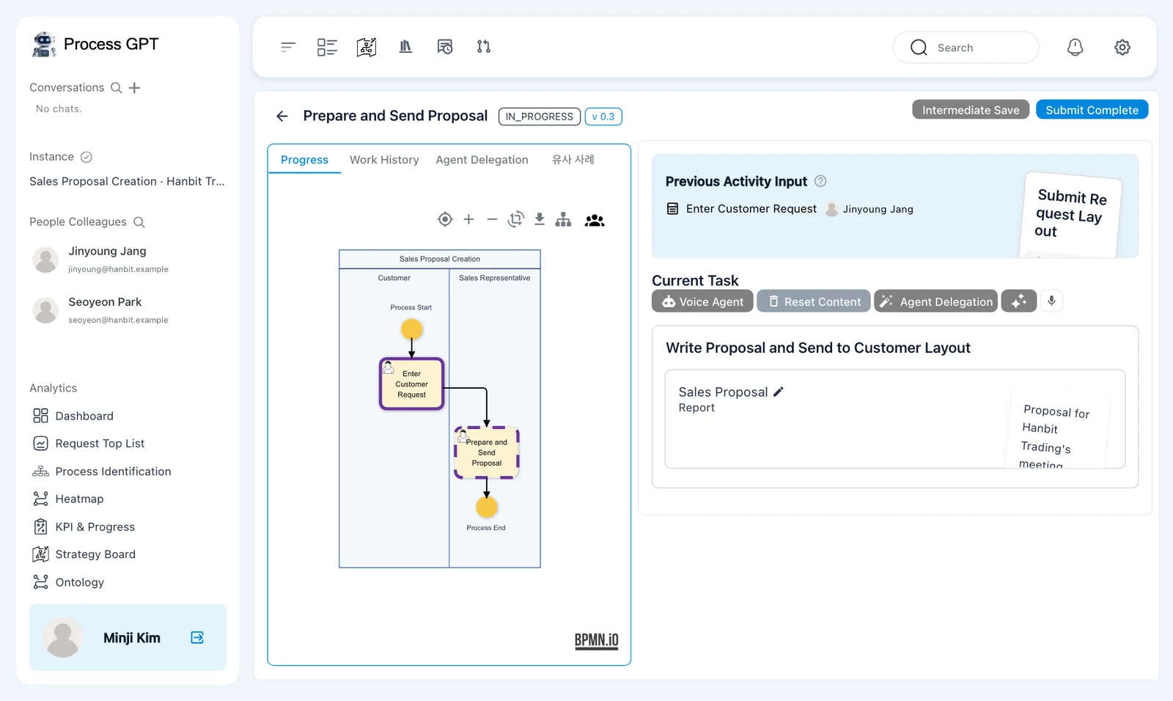Image resolution: width=1173 pixels, height=701 pixels.
Task: Download the BPMN diagram
Action: click(x=540, y=219)
